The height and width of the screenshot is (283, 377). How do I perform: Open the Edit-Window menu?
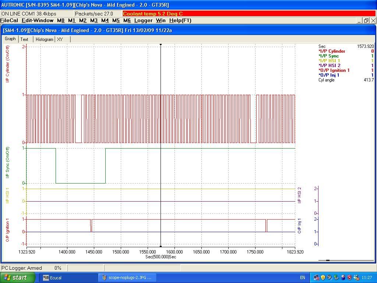(x=38, y=21)
